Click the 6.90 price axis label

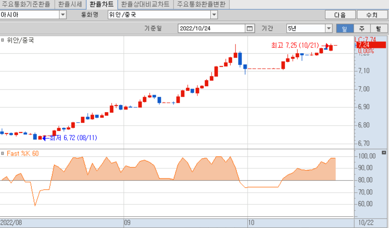click(x=364, y=107)
